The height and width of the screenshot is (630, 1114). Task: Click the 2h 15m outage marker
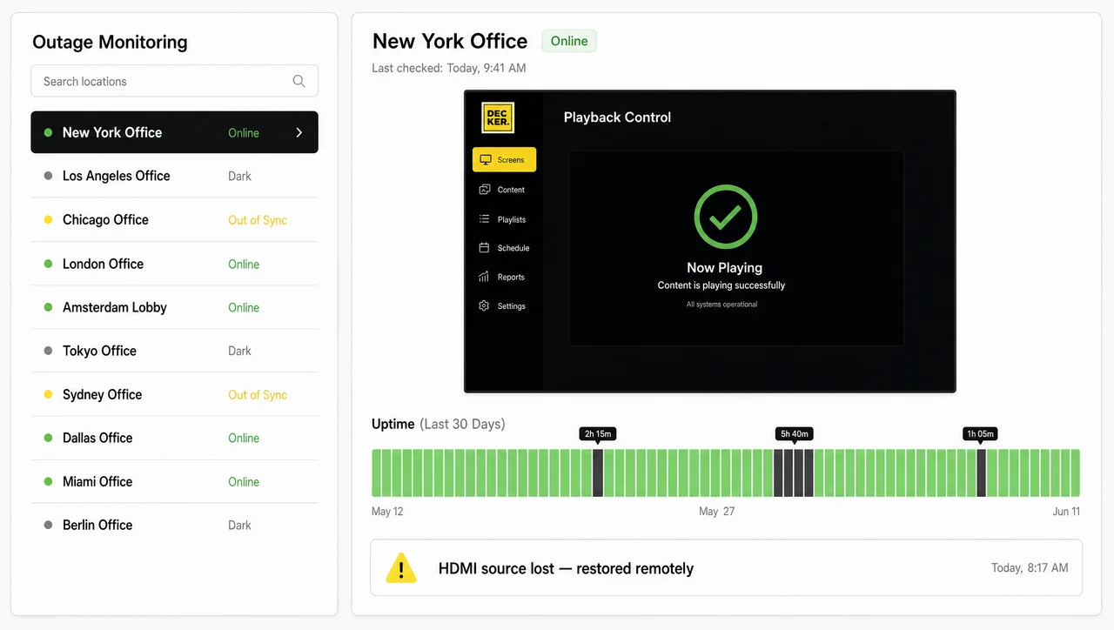coord(598,433)
